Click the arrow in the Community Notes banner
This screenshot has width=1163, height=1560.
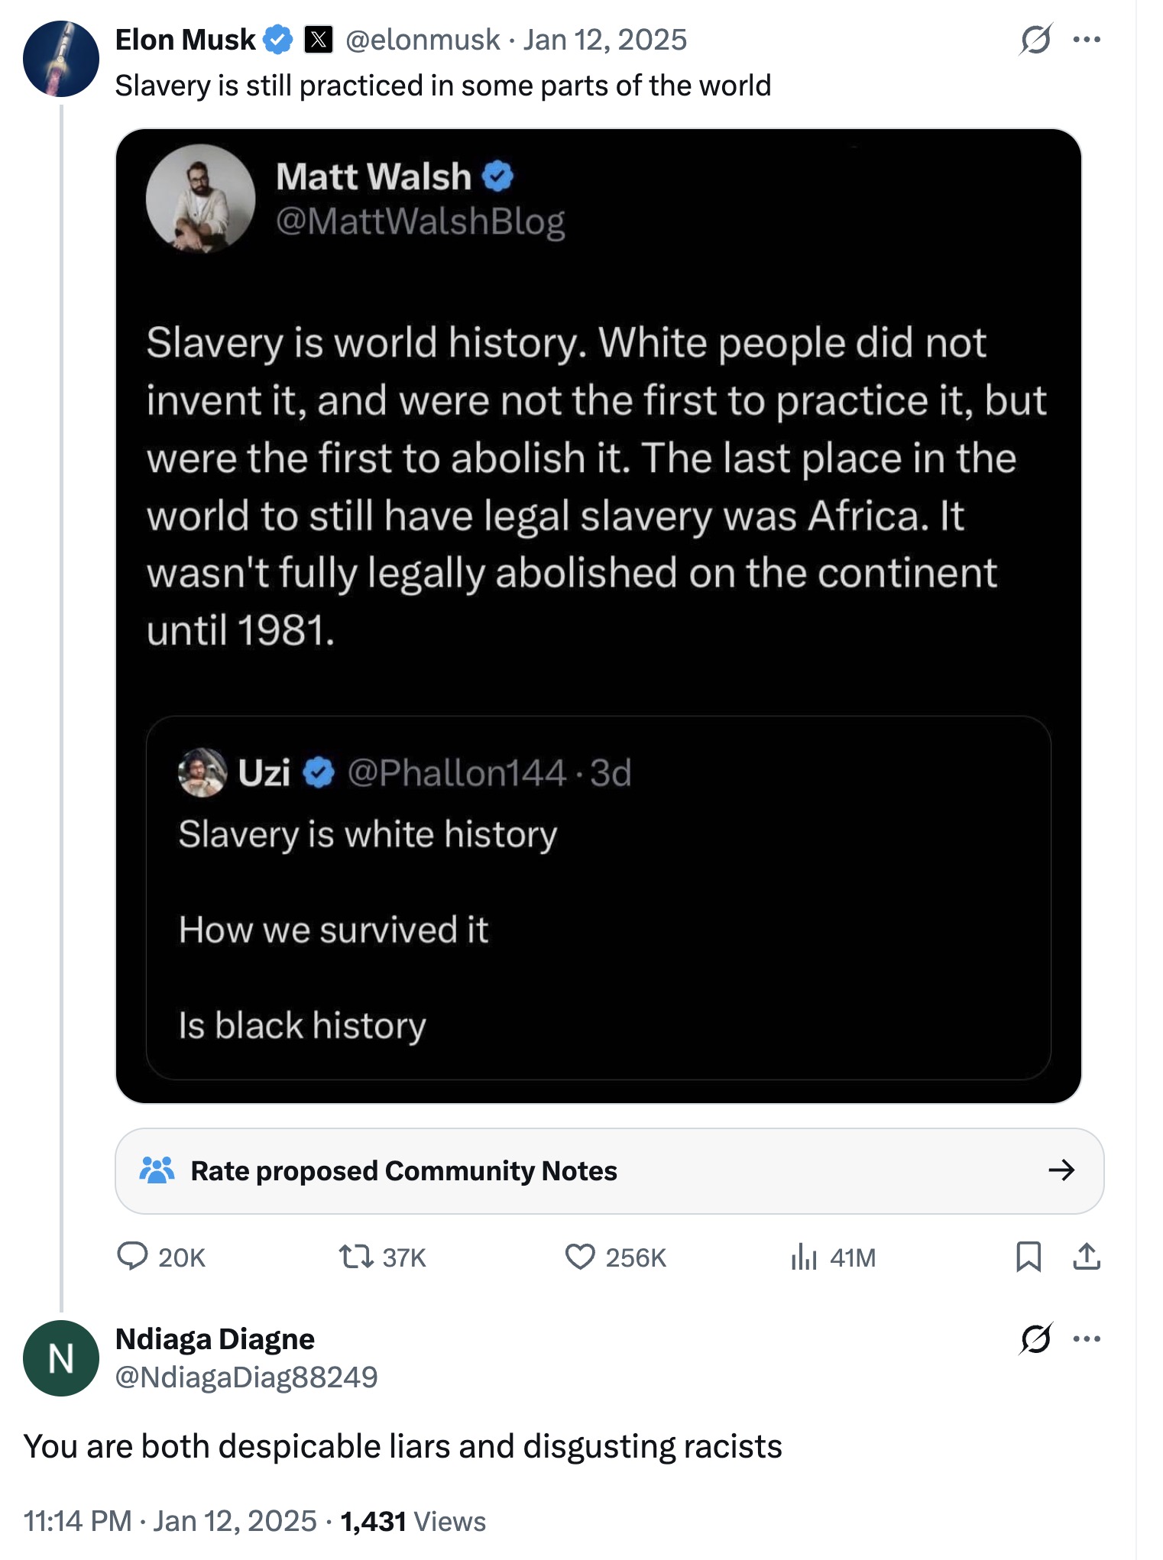(1061, 1170)
